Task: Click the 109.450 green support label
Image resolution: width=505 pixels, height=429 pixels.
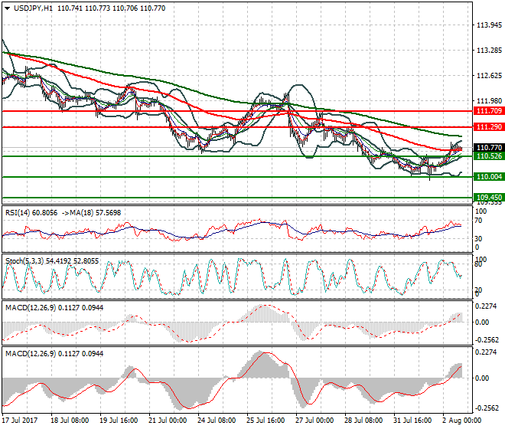Action: (x=489, y=198)
